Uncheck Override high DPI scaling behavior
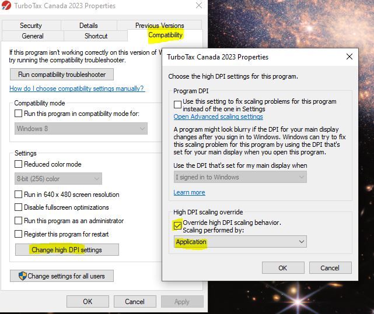Screen dimensions: 374x314 [177, 225]
